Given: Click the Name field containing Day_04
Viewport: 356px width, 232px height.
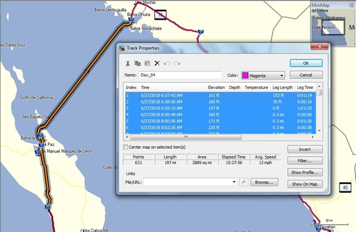Looking at the screenshot, I should tap(180, 75).
